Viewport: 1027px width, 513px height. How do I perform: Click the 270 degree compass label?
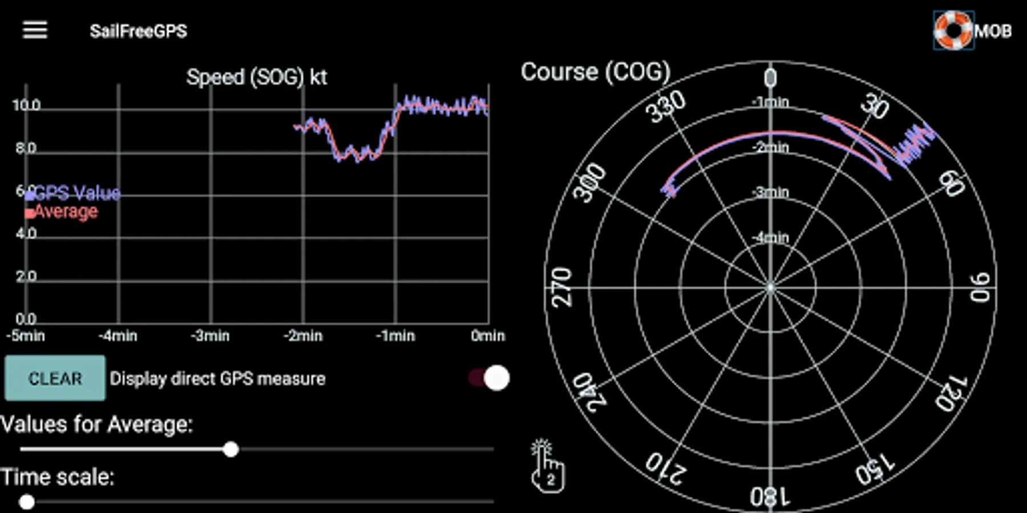pos(562,287)
